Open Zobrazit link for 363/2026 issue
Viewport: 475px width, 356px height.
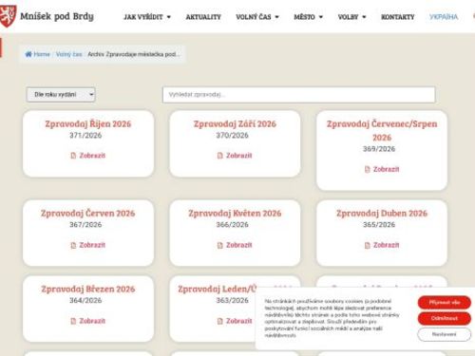239,321
